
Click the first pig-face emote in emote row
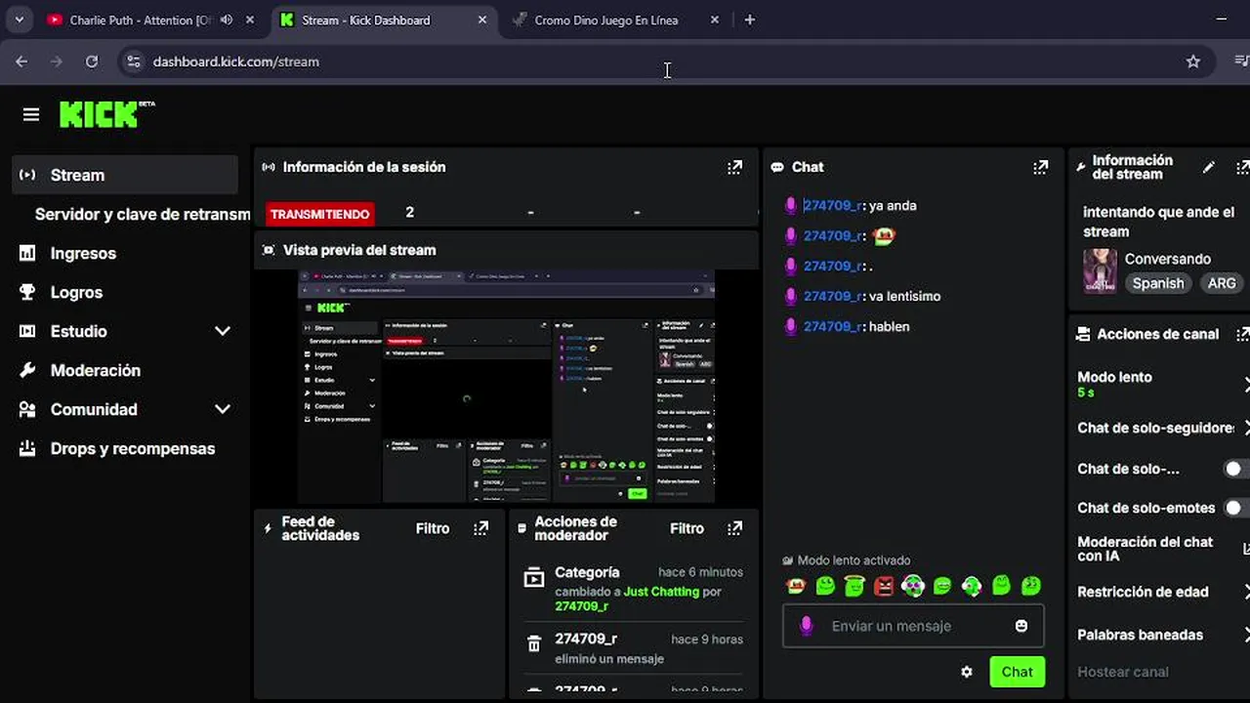796,586
